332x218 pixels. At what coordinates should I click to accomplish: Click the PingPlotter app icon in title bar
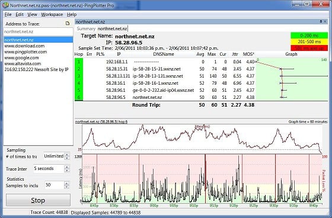pos(5,5)
